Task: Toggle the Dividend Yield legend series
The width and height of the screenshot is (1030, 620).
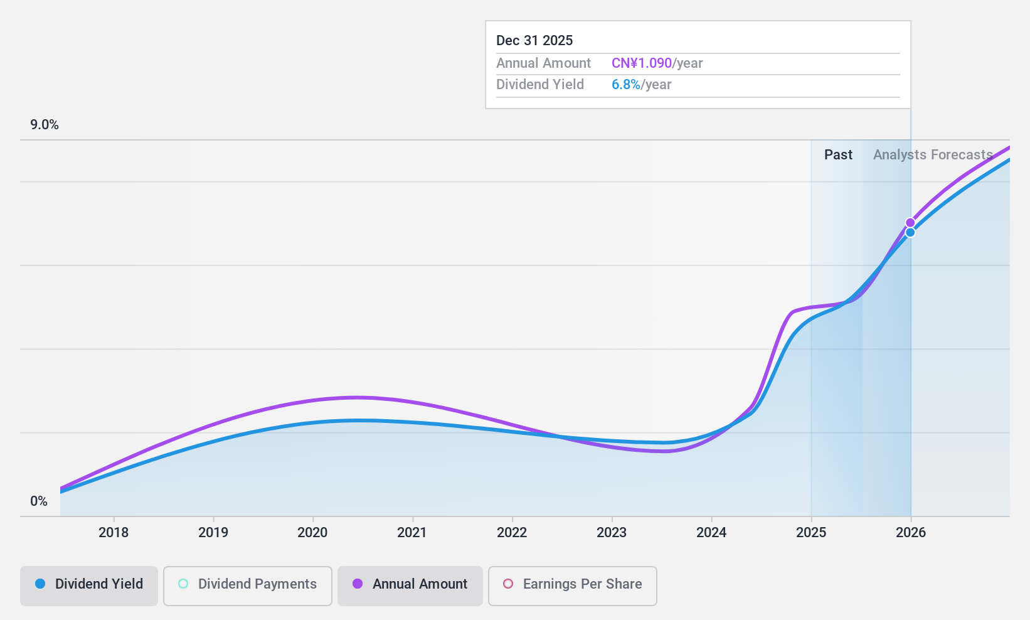Action: pyautogui.click(x=89, y=586)
